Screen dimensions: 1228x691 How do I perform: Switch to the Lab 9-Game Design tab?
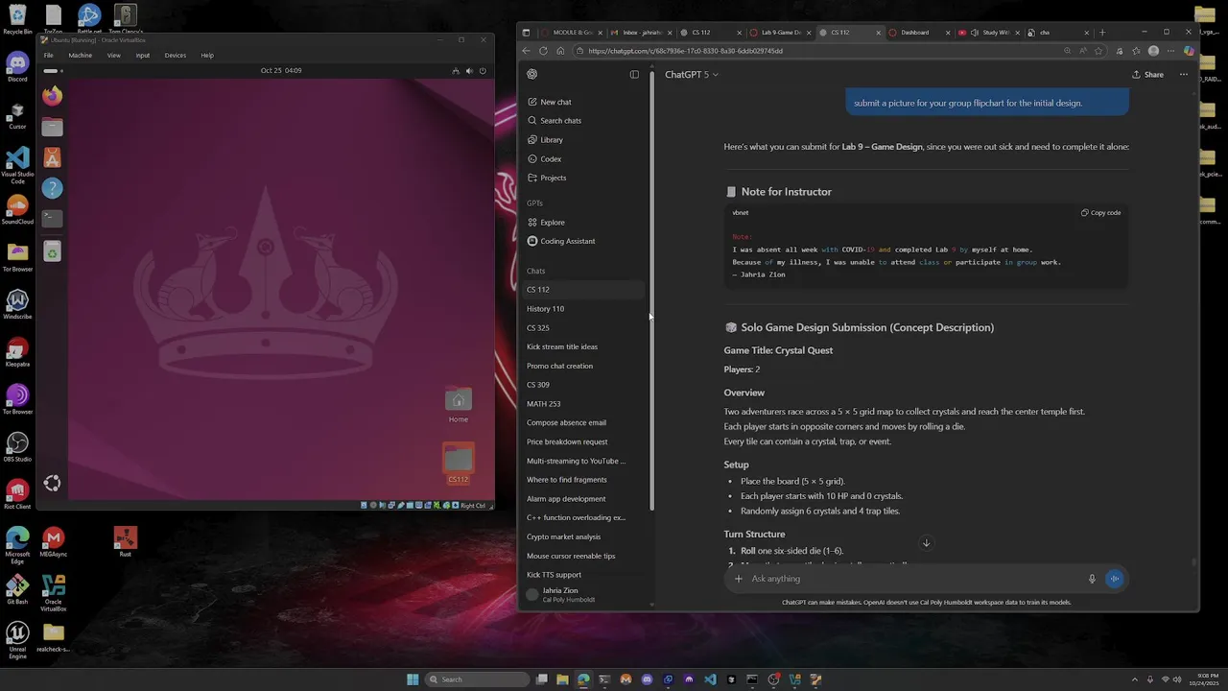click(781, 33)
